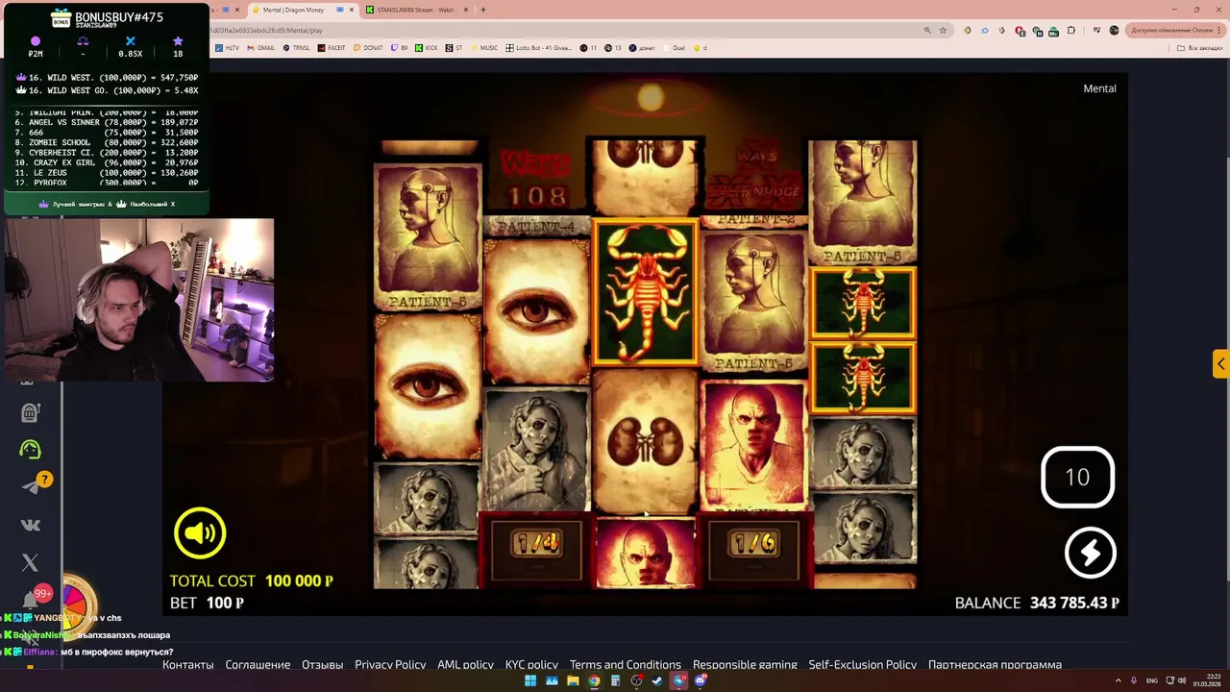Open the Duel bookmark
Image resolution: width=1230 pixels, height=692 pixels.
(x=674, y=47)
